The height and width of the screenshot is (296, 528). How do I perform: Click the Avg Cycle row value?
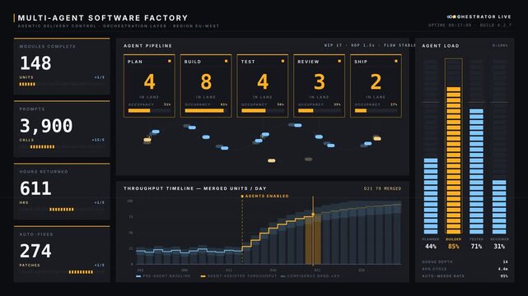(503, 269)
